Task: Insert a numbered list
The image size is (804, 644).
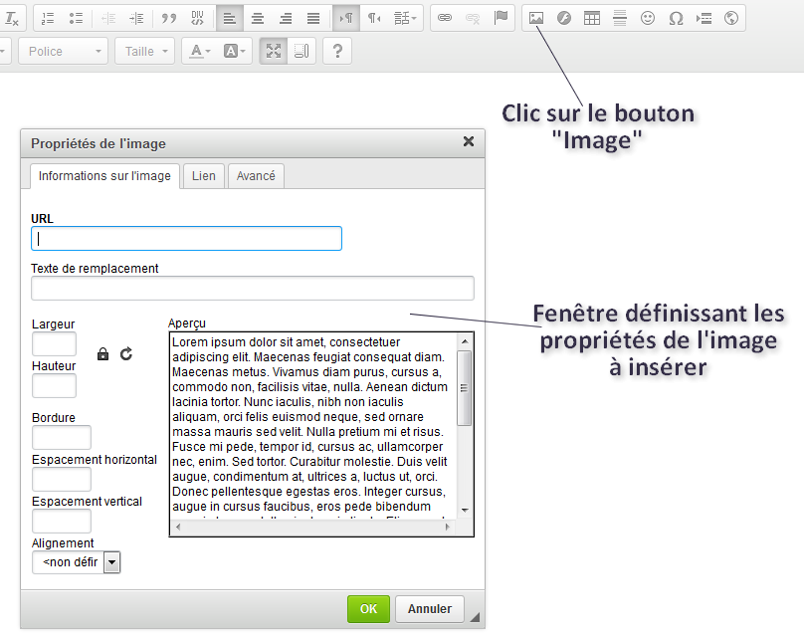Action: (x=48, y=18)
